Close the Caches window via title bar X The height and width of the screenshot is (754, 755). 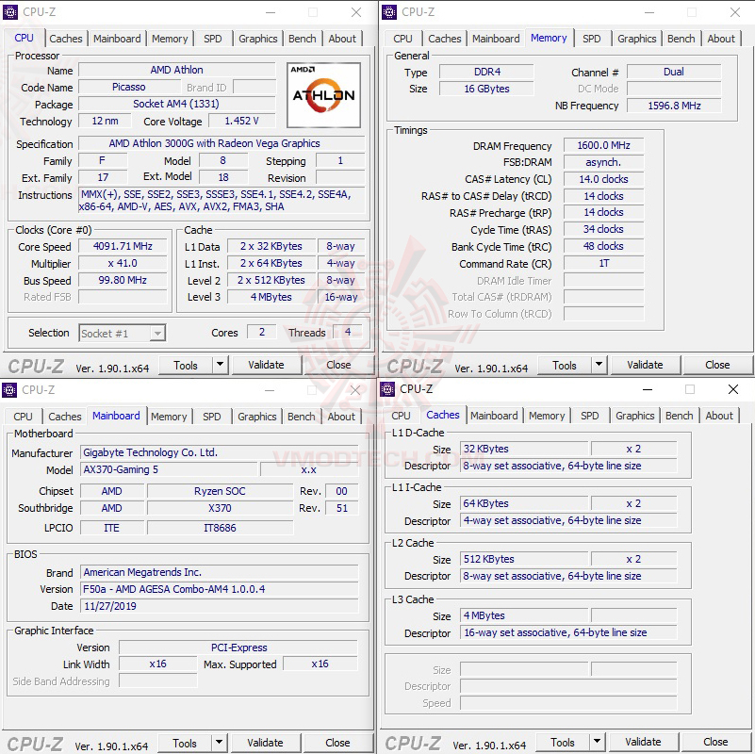coord(733,389)
